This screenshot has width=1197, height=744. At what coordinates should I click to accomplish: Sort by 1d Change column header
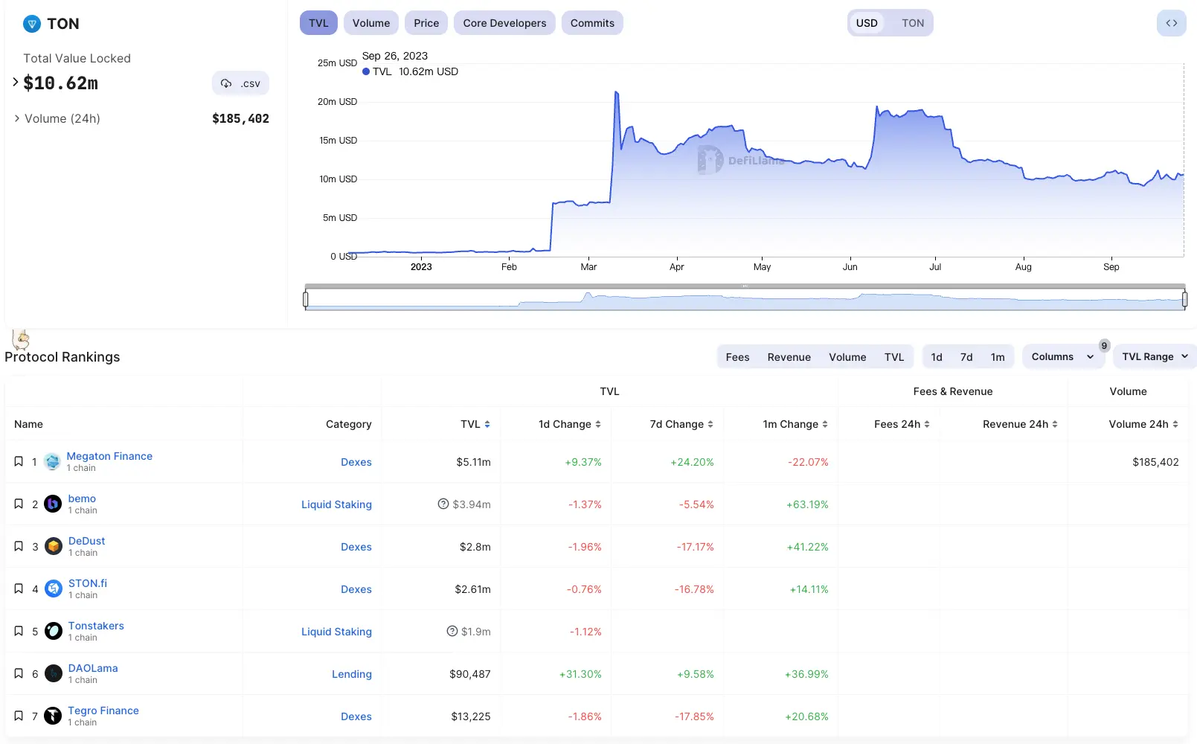tap(569, 424)
